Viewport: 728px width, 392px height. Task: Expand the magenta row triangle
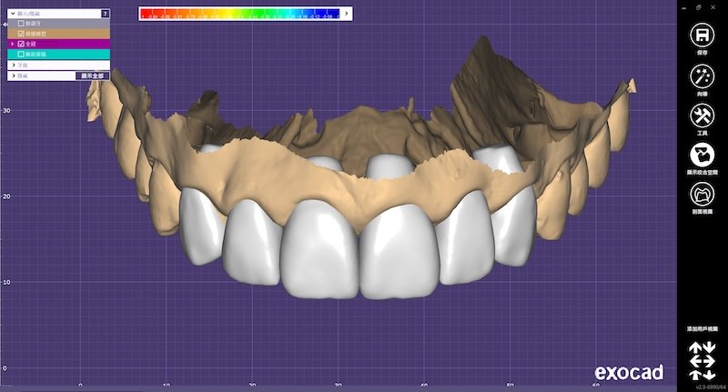pos(13,44)
